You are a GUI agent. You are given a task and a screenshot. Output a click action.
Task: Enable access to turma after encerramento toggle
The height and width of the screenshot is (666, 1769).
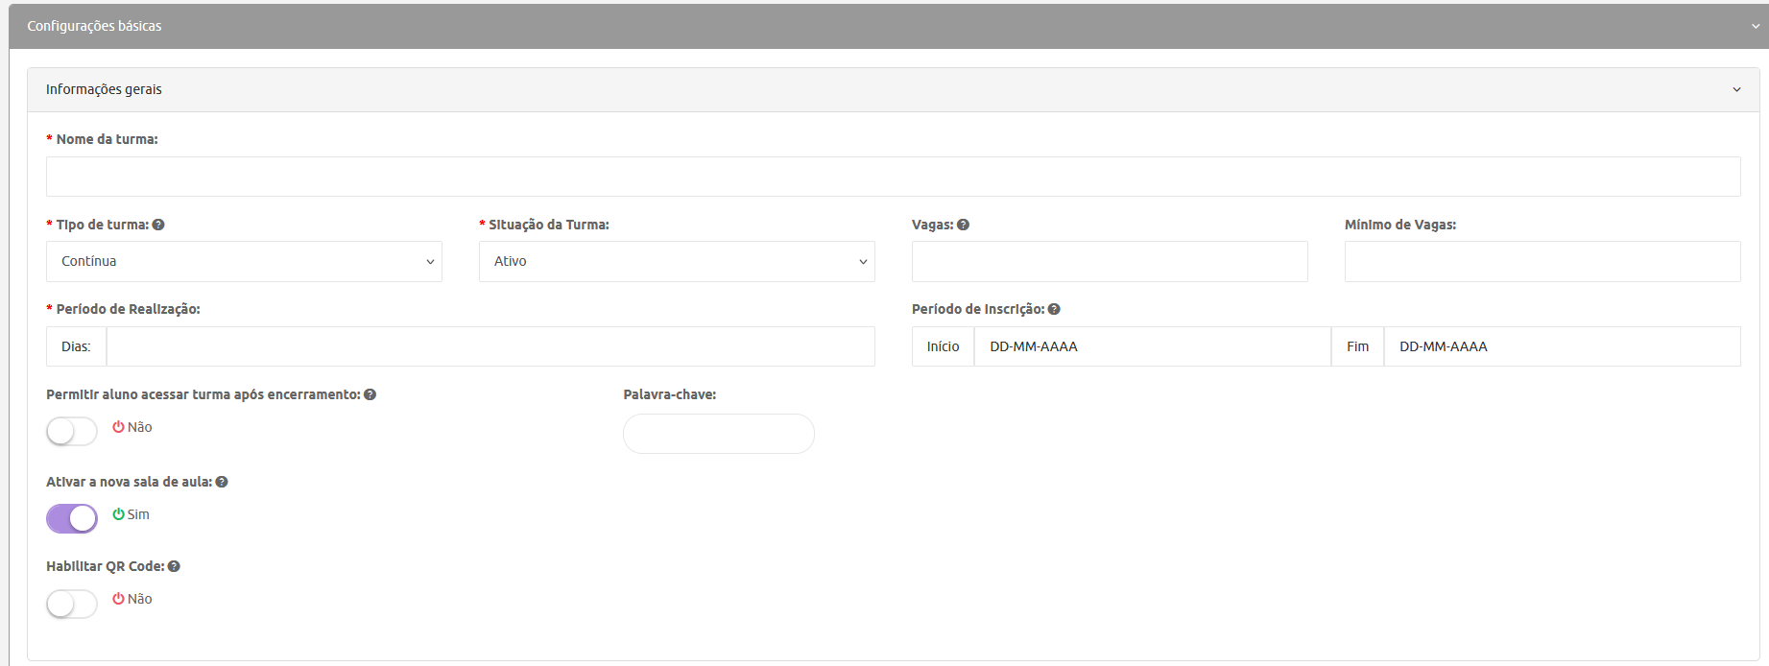coord(72,432)
